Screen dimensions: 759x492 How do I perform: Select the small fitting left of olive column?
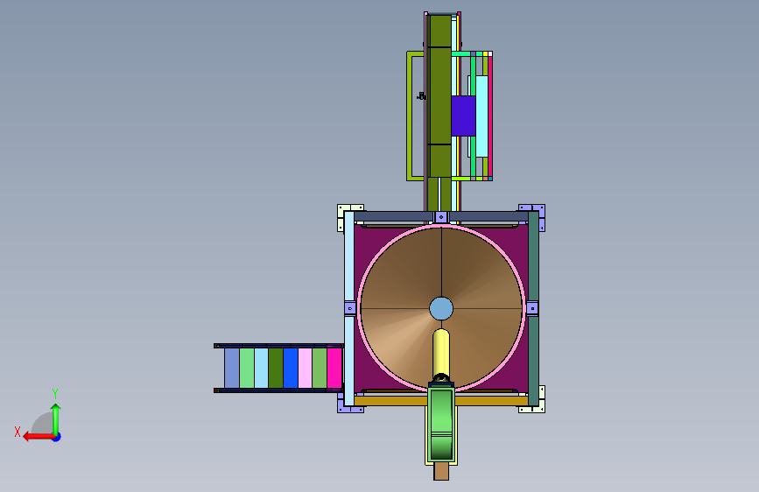(x=421, y=96)
